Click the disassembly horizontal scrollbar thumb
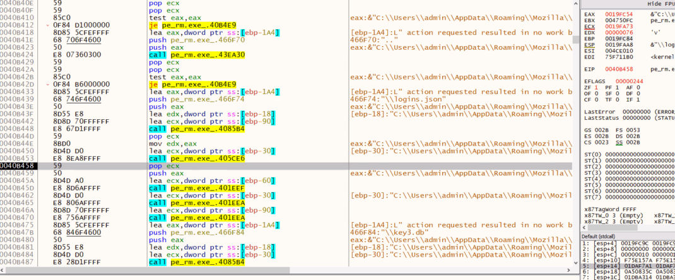The width and height of the screenshot is (675, 280). pyautogui.click(x=148, y=270)
